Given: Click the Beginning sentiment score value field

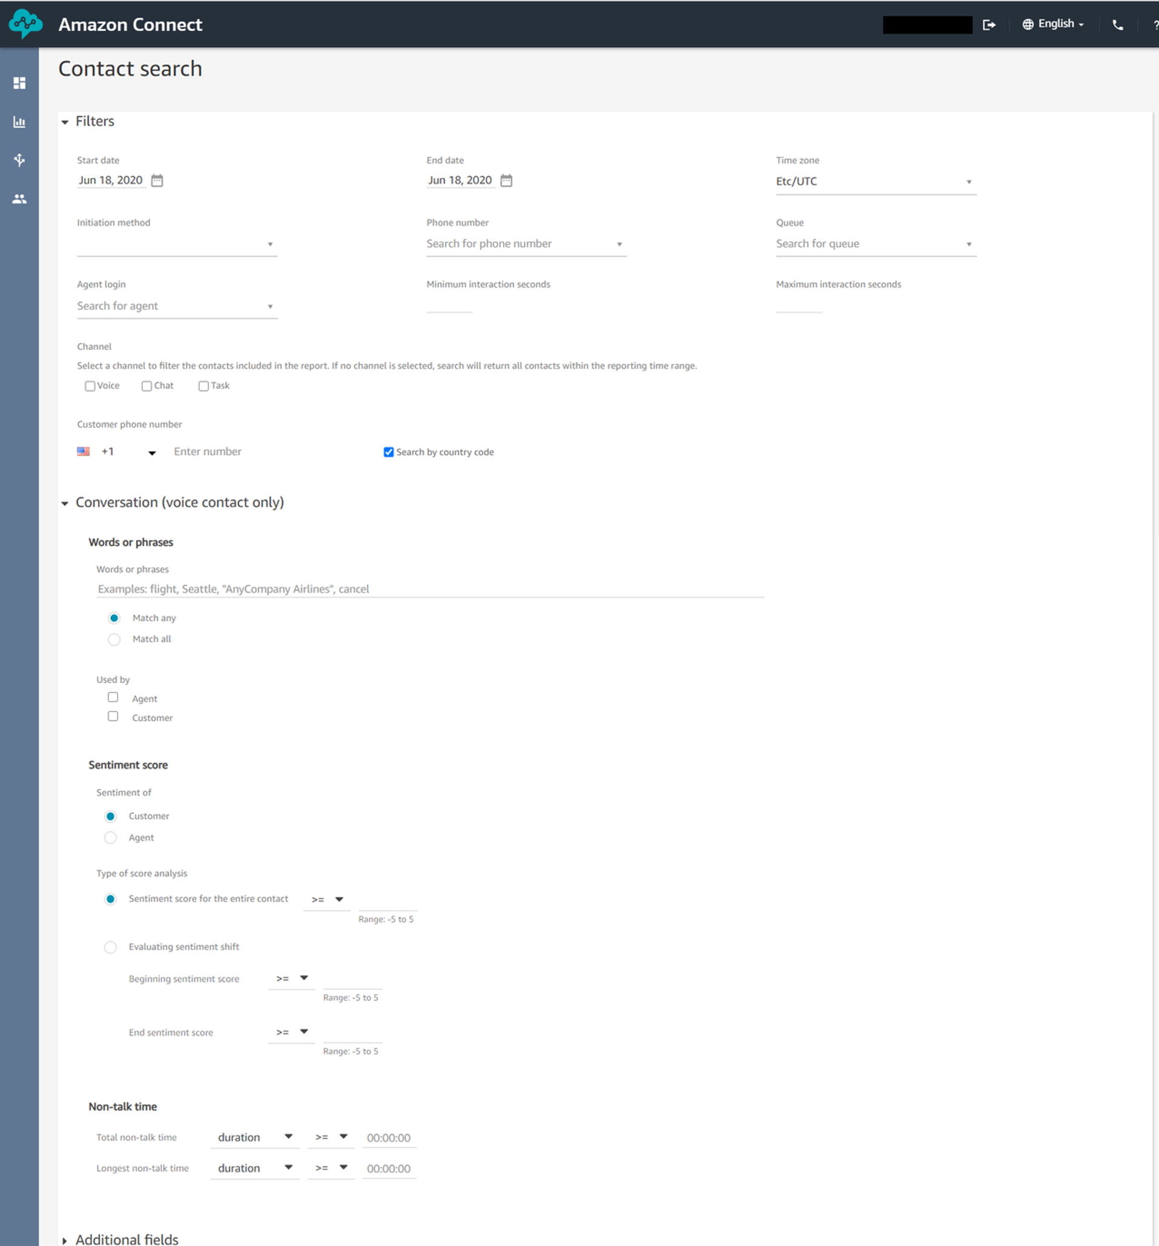Looking at the screenshot, I should tap(352, 979).
